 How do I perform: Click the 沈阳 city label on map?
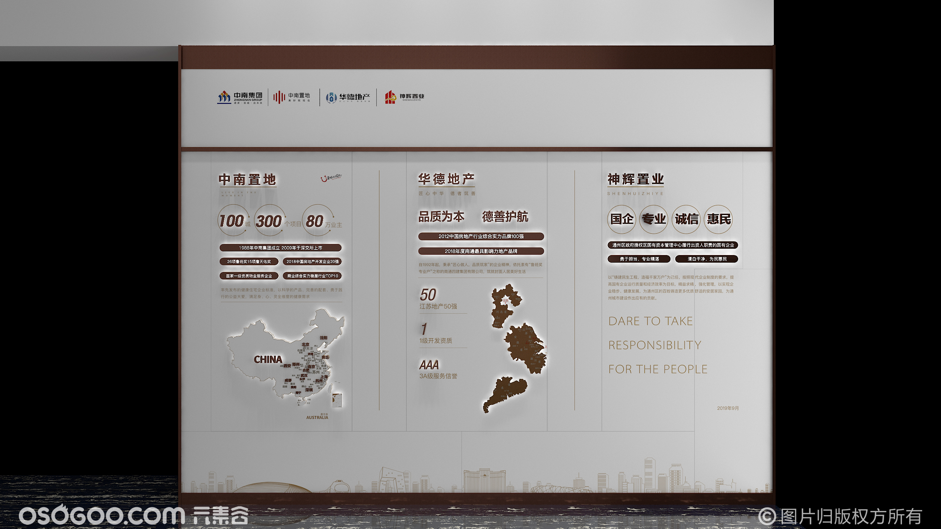tap(323, 338)
